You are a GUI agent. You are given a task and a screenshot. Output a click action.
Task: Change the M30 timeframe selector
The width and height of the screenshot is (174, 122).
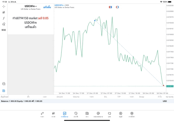pos(4,30)
